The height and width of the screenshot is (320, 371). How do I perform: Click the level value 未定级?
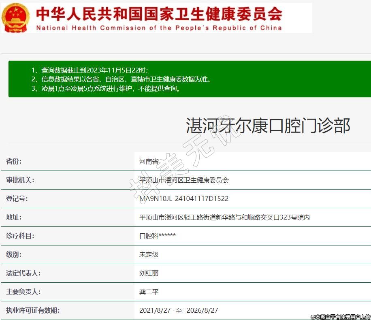point(149,254)
